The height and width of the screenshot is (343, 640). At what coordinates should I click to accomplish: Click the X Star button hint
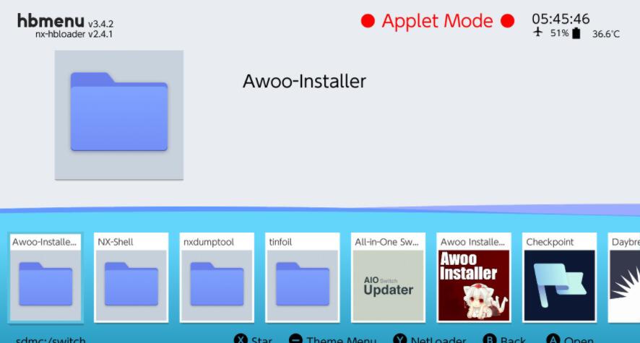point(253,339)
